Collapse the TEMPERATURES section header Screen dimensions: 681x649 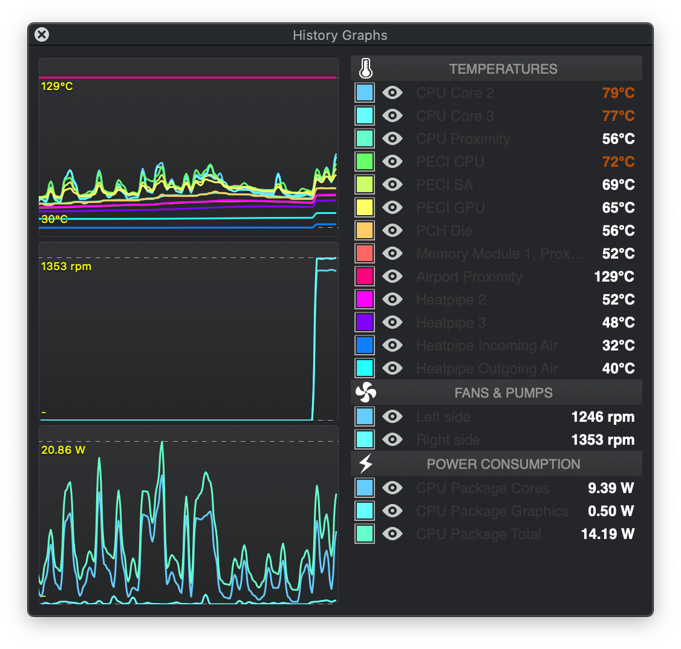503,69
